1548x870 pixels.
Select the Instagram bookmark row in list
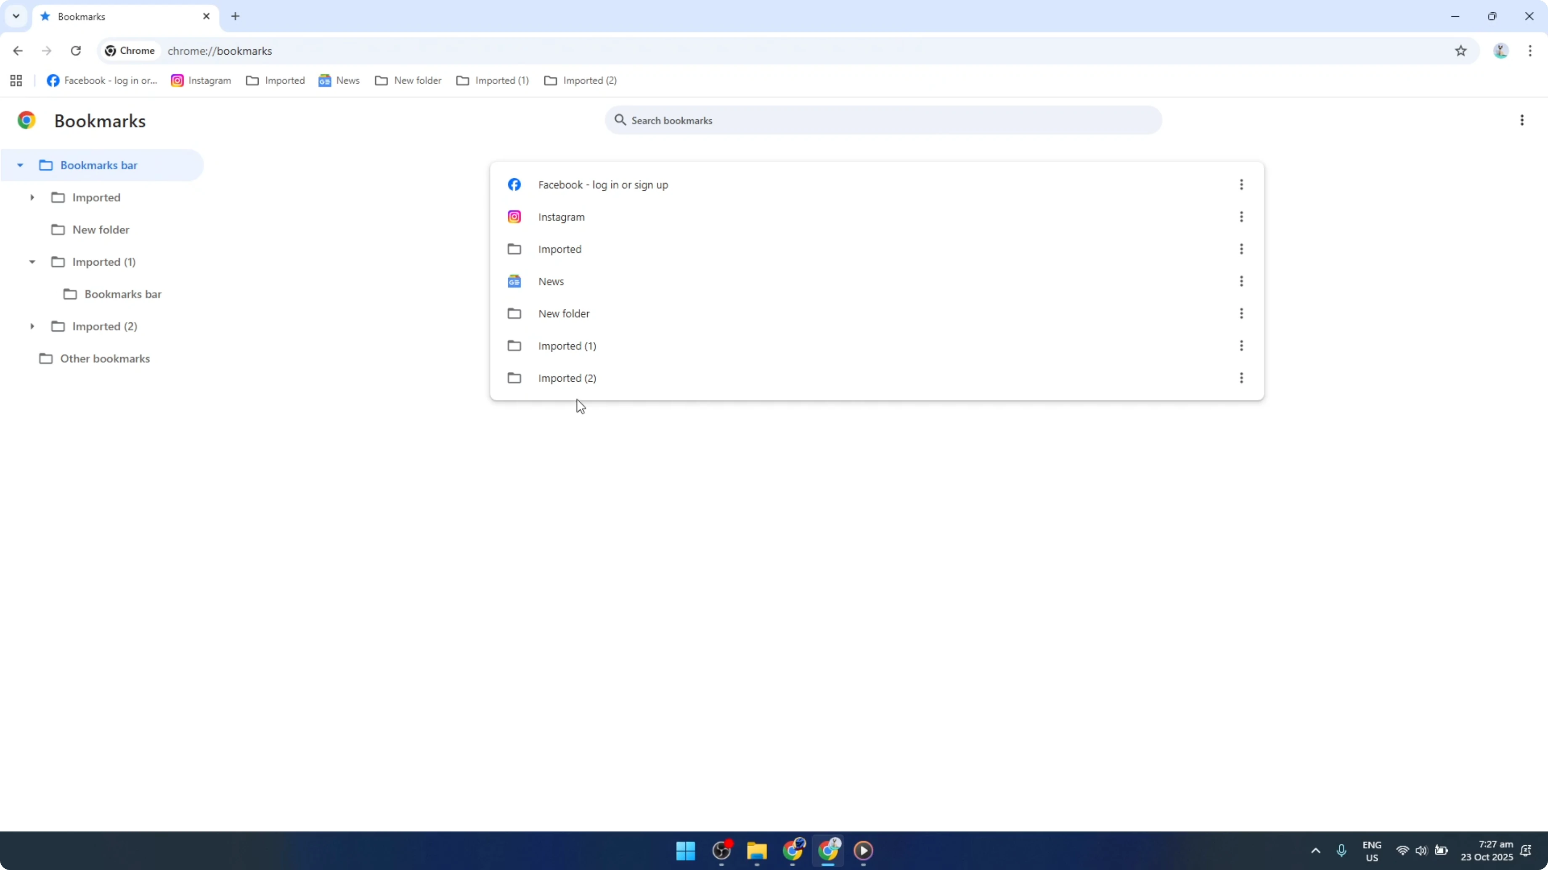pos(877,217)
